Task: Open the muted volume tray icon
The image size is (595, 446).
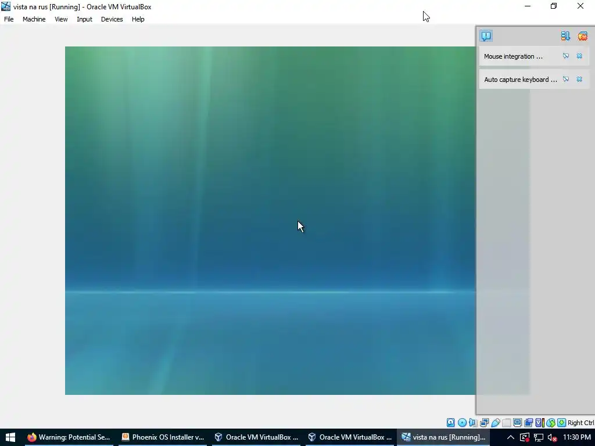Action: (x=552, y=437)
